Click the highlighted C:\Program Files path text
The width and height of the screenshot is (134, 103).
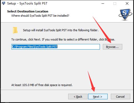[x=35, y=47]
